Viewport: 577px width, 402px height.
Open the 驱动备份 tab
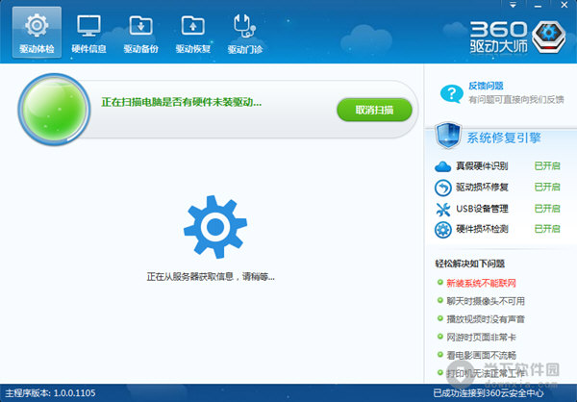click(x=140, y=33)
